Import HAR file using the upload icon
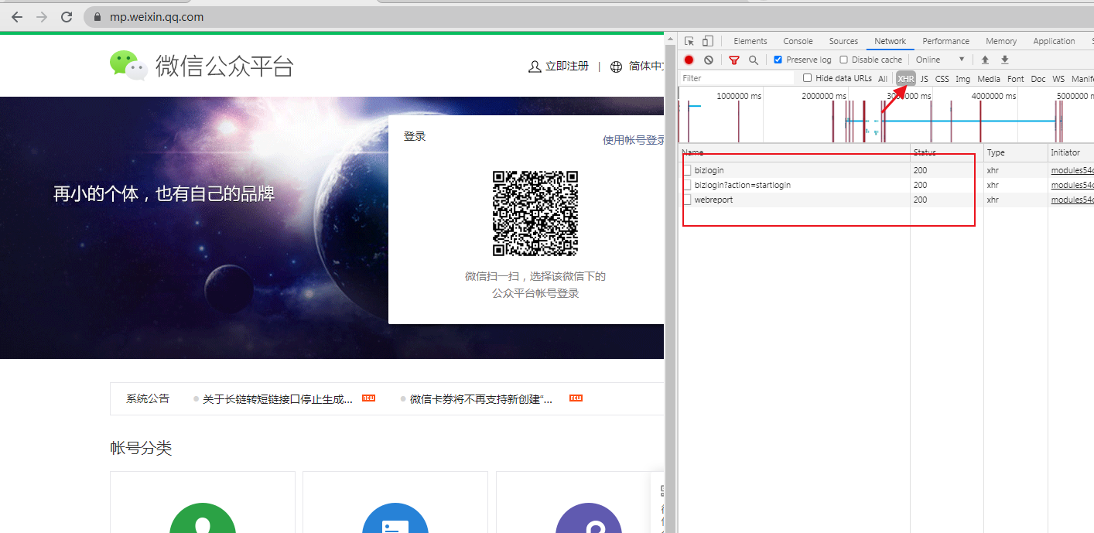1094x533 pixels. click(x=984, y=60)
